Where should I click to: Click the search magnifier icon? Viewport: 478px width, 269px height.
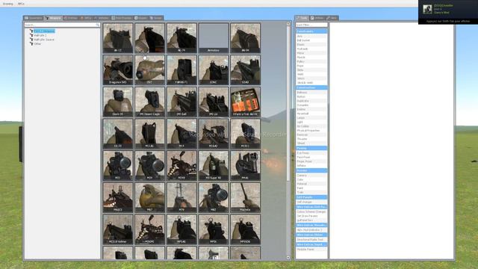pyautogui.click(x=98, y=25)
